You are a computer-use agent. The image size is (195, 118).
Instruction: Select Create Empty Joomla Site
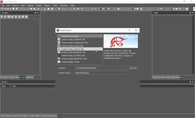click(x=80, y=49)
